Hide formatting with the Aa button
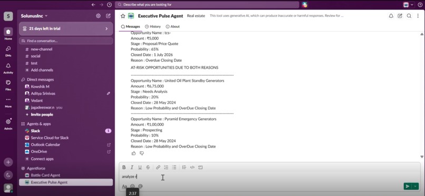Viewport: 425px width, 196px height. (124, 187)
